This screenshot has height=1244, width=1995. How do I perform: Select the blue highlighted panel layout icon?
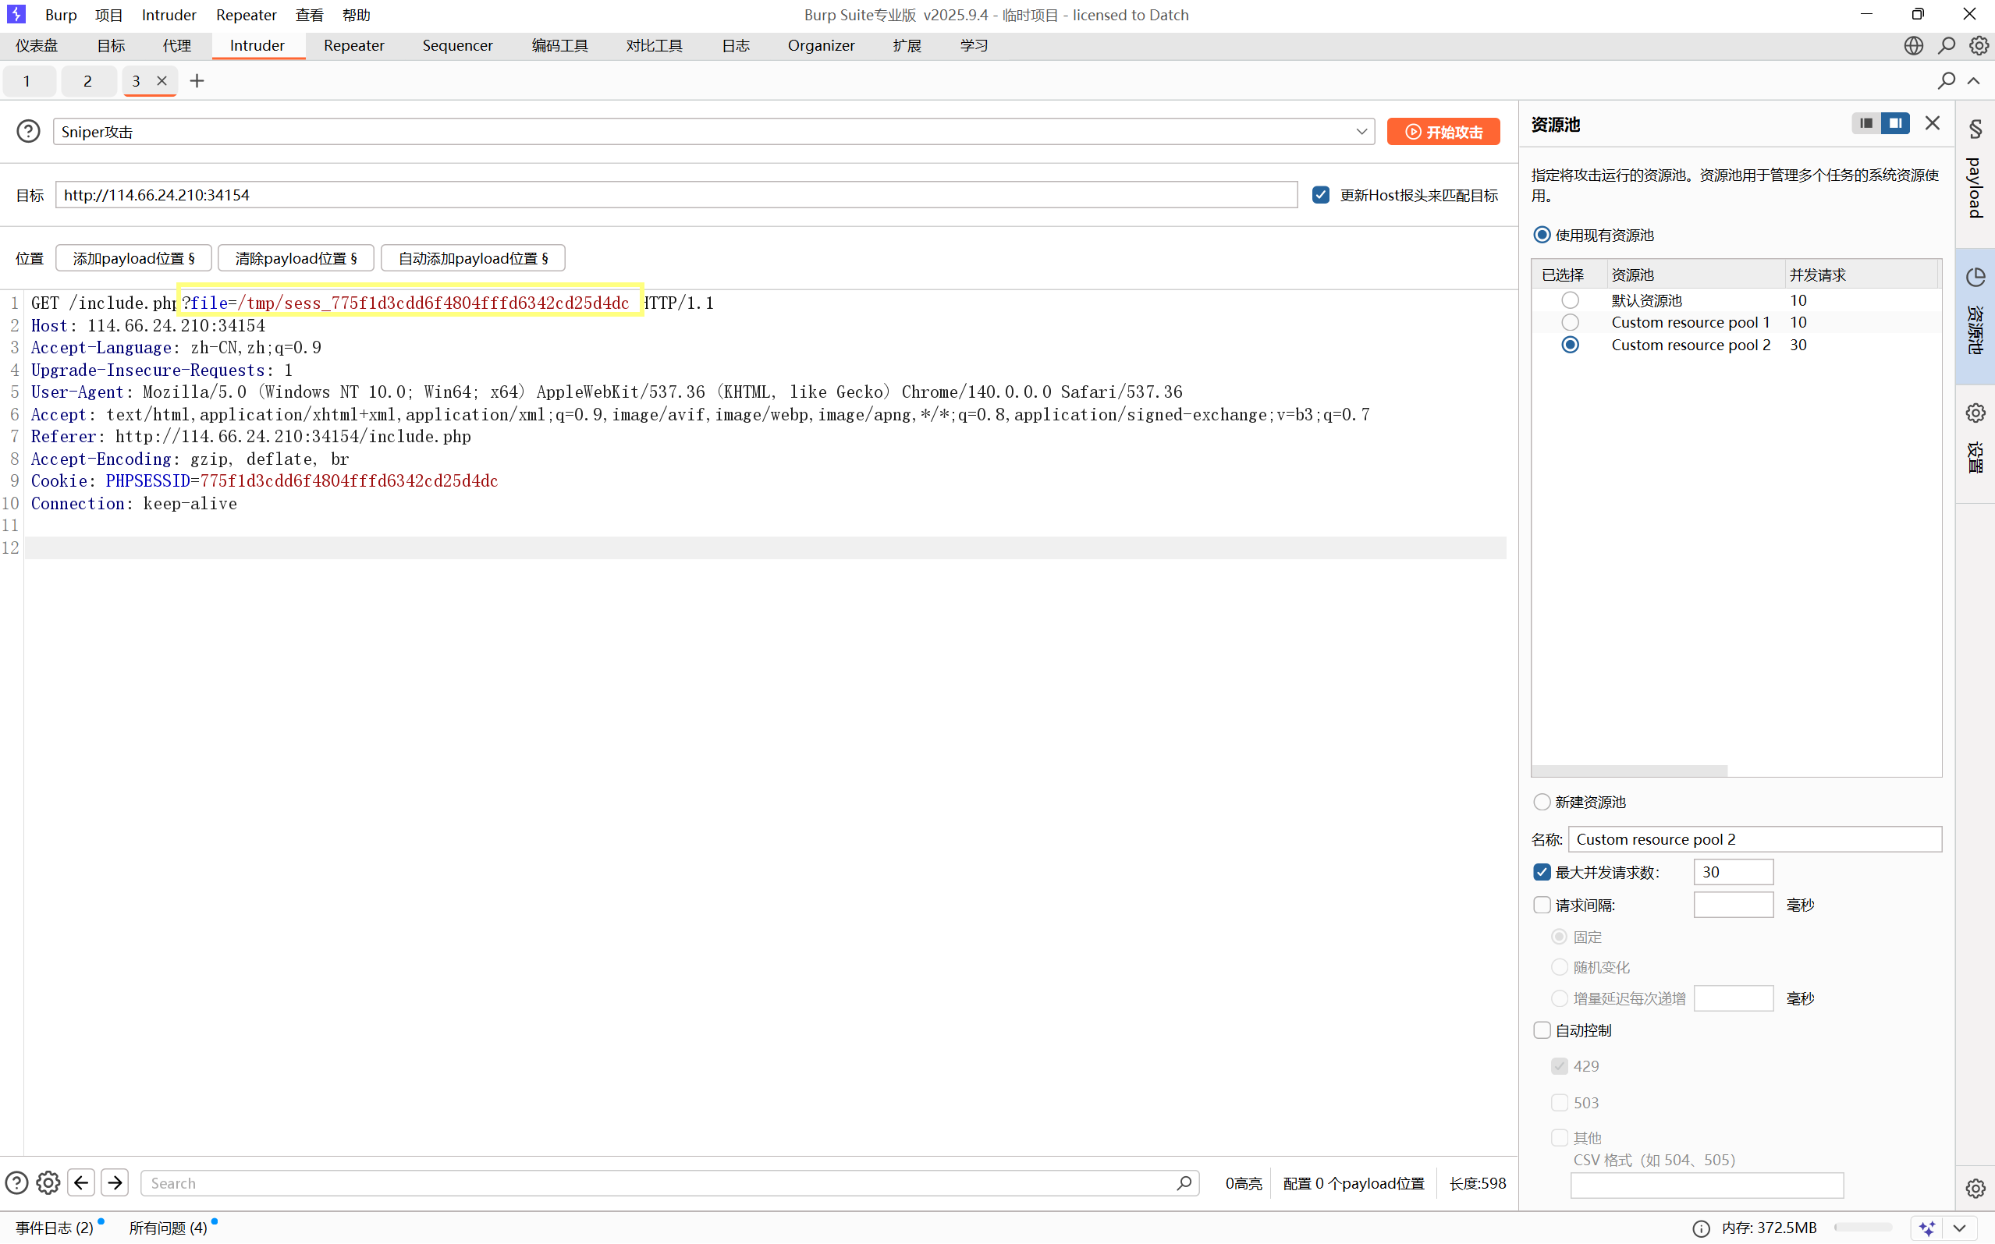coord(1895,123)
